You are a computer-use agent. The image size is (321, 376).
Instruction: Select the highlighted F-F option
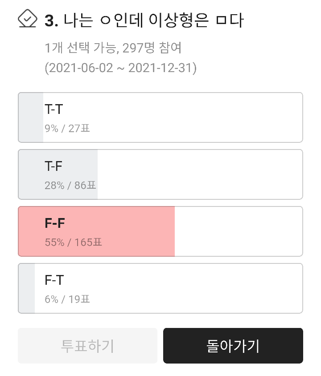click(160, 231)
